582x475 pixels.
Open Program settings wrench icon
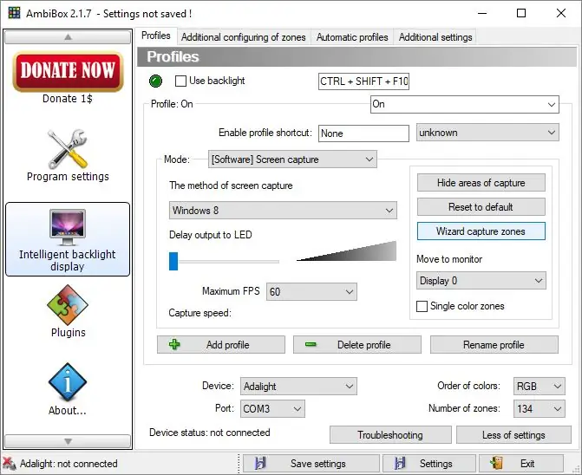tap(68, 149)
